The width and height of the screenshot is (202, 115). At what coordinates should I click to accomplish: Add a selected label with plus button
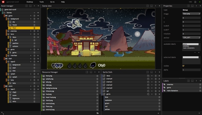pyautogui.click(x=199, y=52)
